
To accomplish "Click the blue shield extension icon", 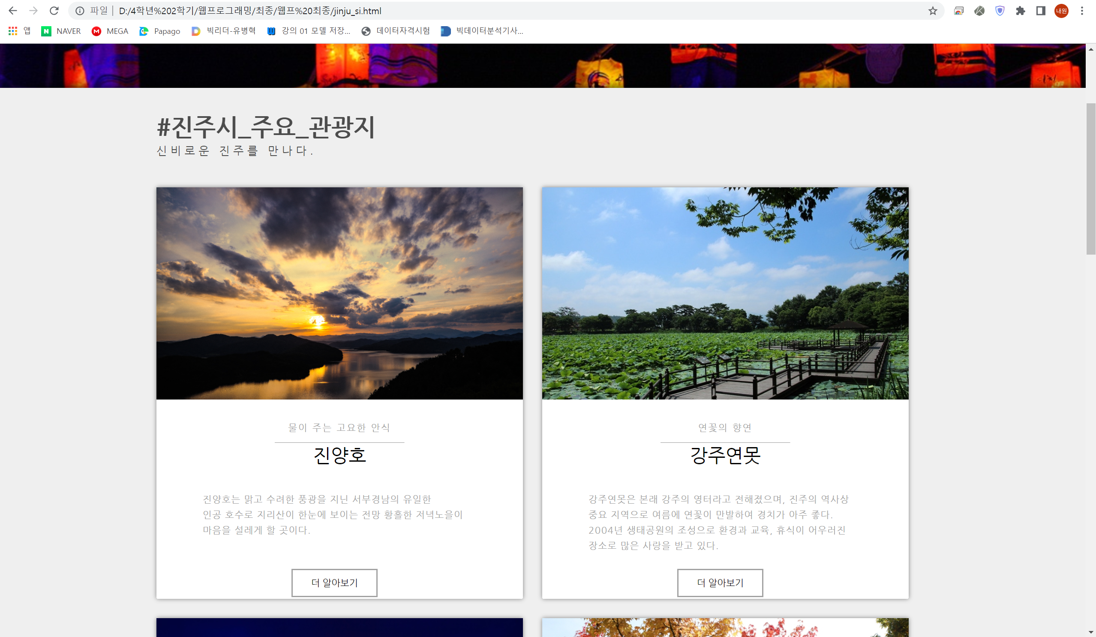I will (1000, 11).
